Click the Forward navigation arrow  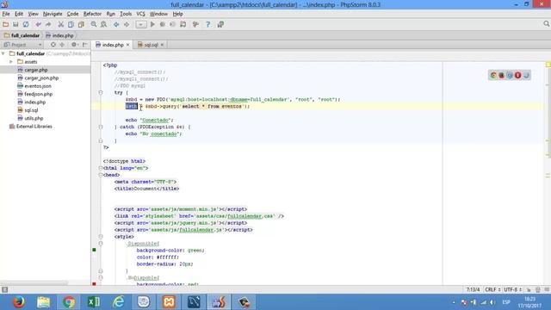[x=127, y=24]
